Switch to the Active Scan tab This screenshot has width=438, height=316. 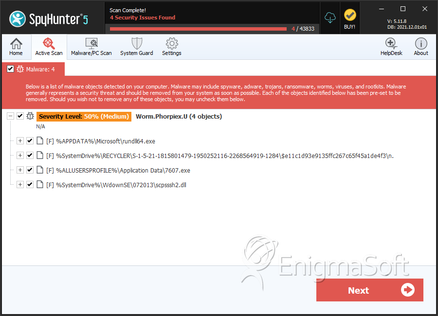point(49,47)
